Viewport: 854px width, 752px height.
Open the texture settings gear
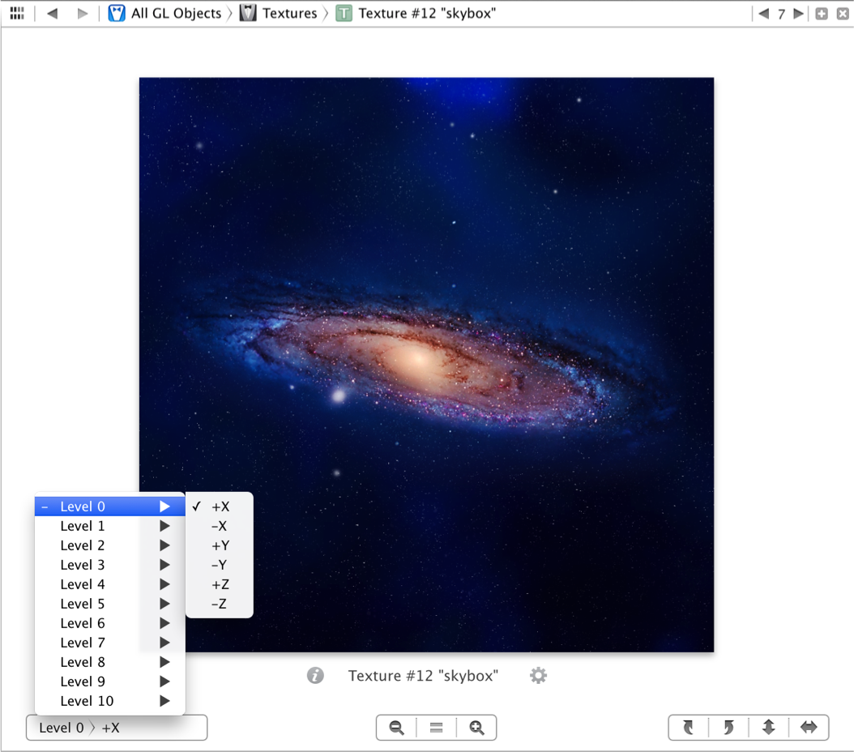pos(538,676)
